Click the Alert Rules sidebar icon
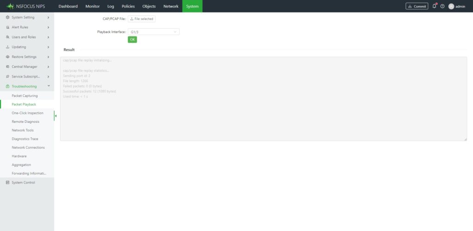This screenshot has height=231, width=473. 7,27
